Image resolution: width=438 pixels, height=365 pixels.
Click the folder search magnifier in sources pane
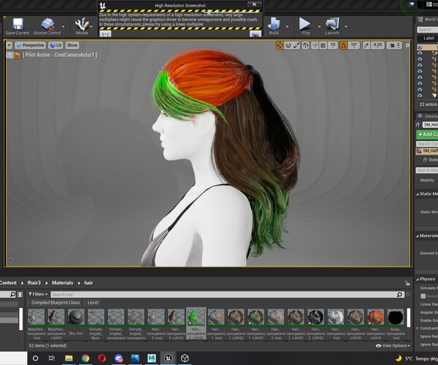point(12,294)
